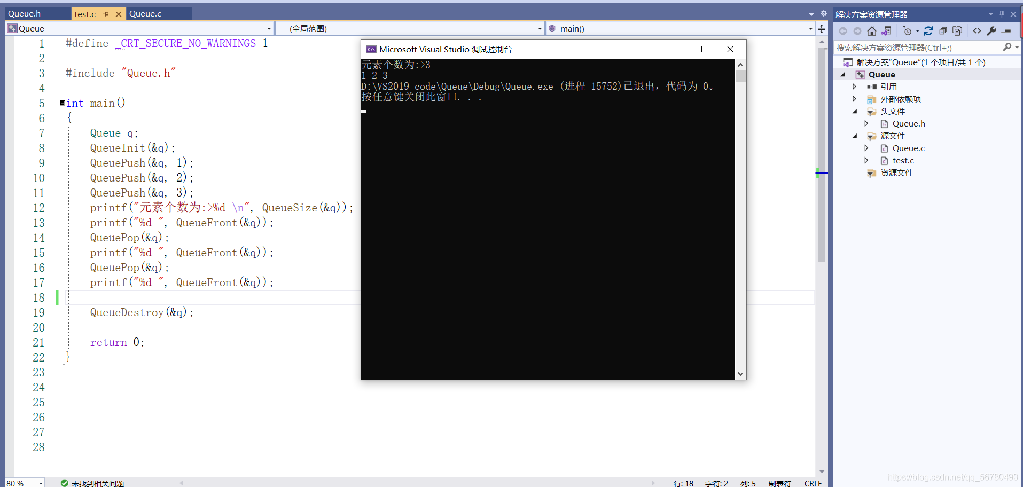The width and height of the screenshot is (1023, 487).
Task: Open the pending changes filter clock icon
Action: click(907, 31)
